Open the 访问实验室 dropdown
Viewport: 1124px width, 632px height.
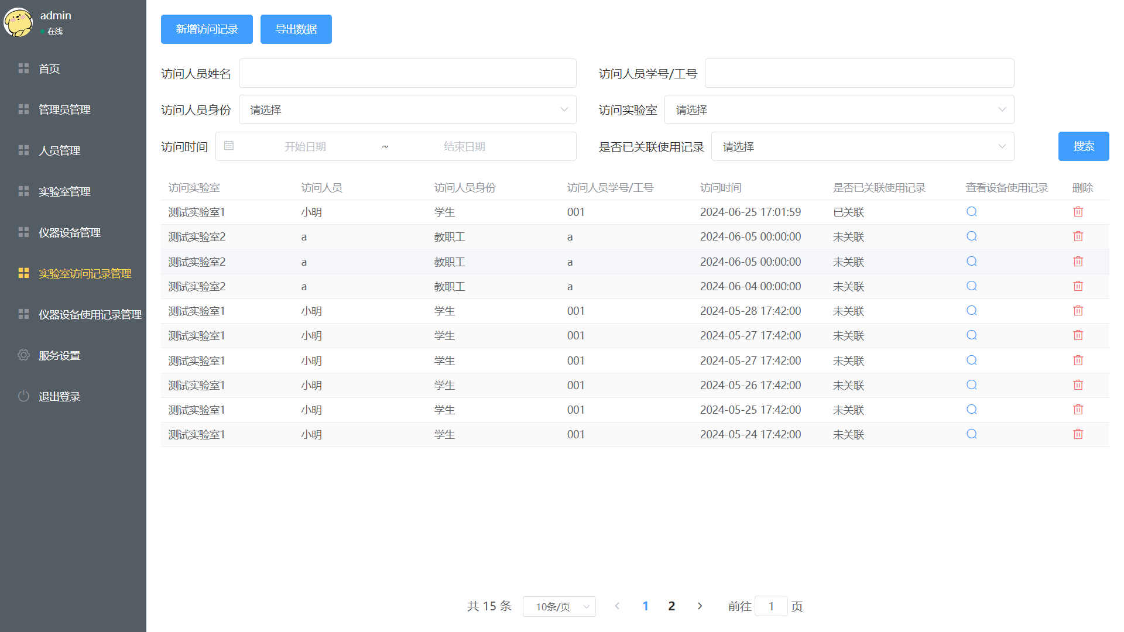(x=839, y=109)
